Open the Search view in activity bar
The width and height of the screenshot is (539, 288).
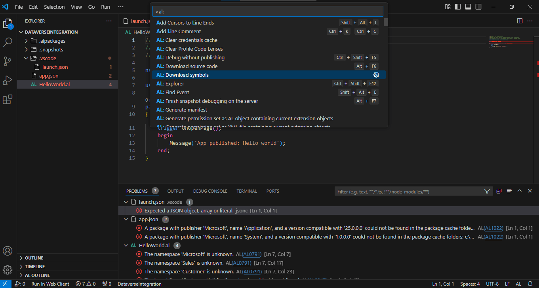[8, 42]
